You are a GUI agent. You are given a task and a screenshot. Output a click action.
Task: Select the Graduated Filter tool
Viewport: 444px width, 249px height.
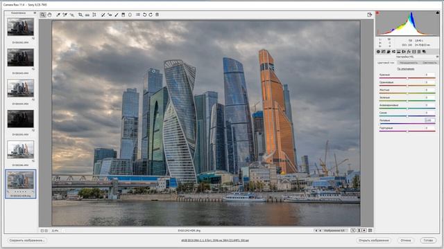pyautogui.click(x=123, y=15)
